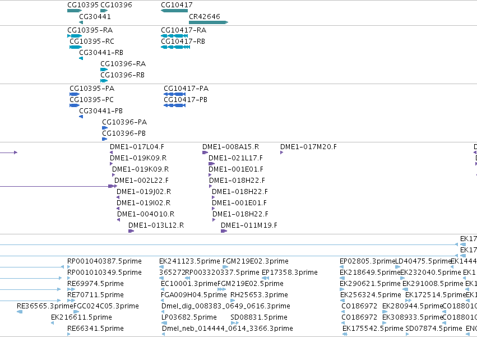Viewport: 477px width, 337px height.
Task: Select EST EK218649.5prime
Action: click(342, 278)
